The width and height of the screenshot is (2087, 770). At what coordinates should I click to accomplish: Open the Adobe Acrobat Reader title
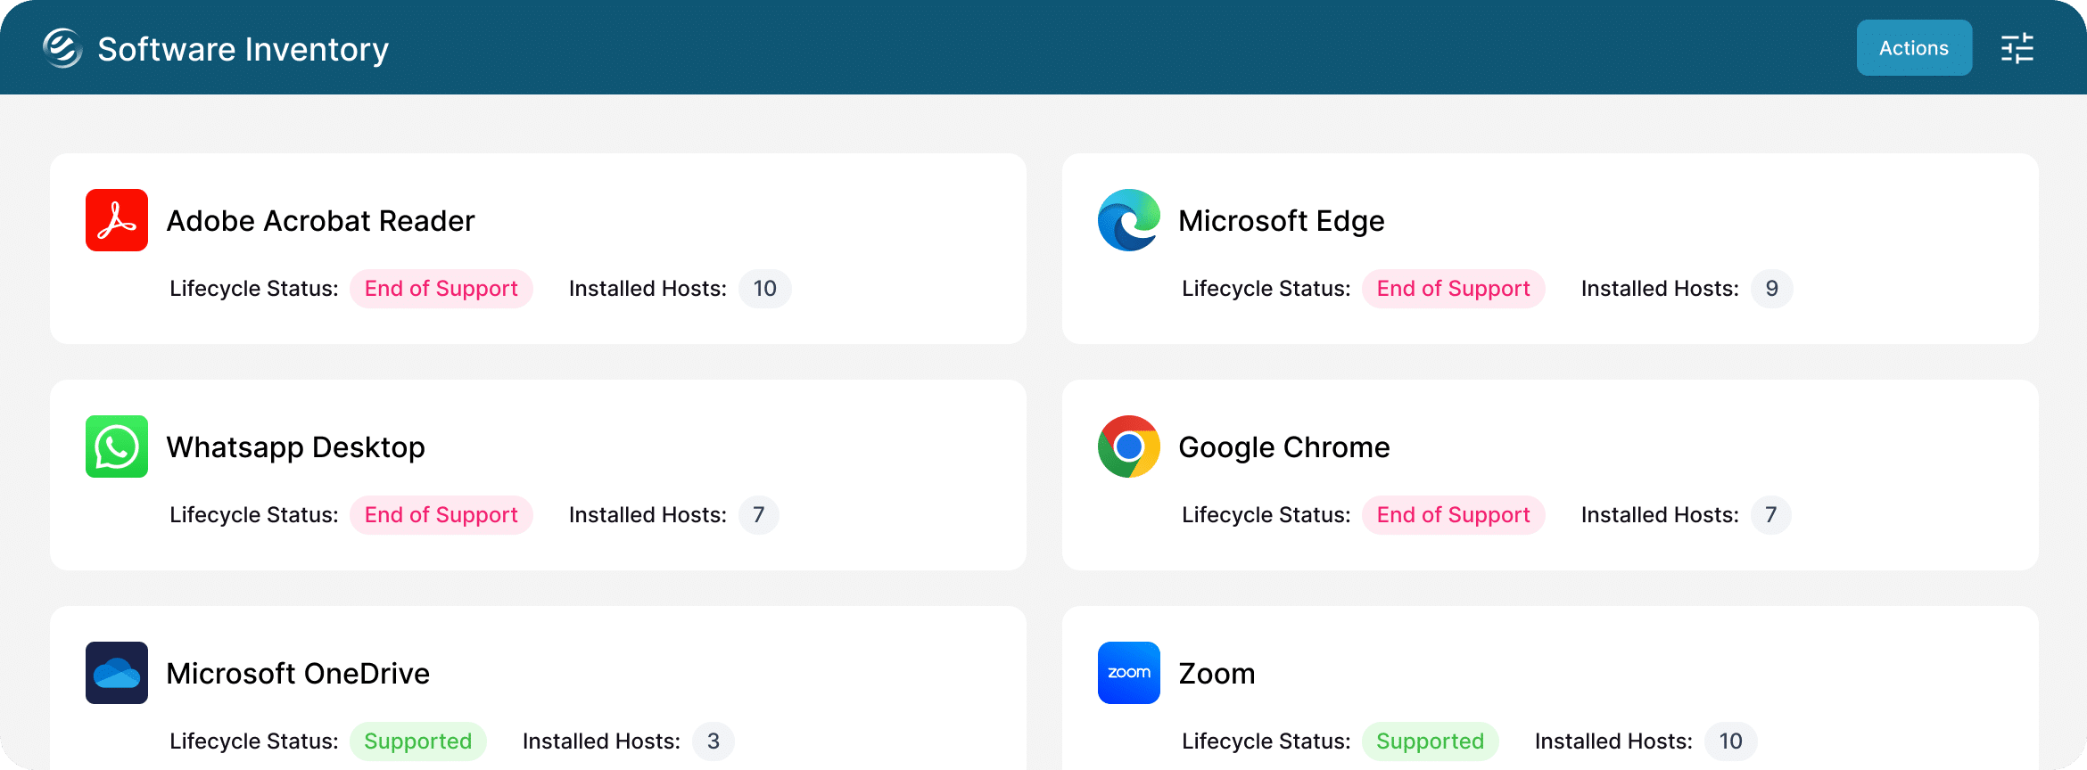(x=320, y=221)
